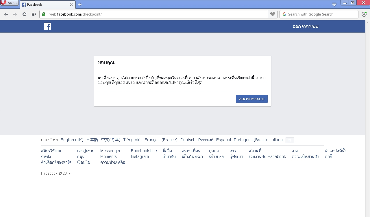Click ออกจากระบบ link in blue header
This screenshot has height=217, width=370.
pyautogui.click(x=306, y=26)
